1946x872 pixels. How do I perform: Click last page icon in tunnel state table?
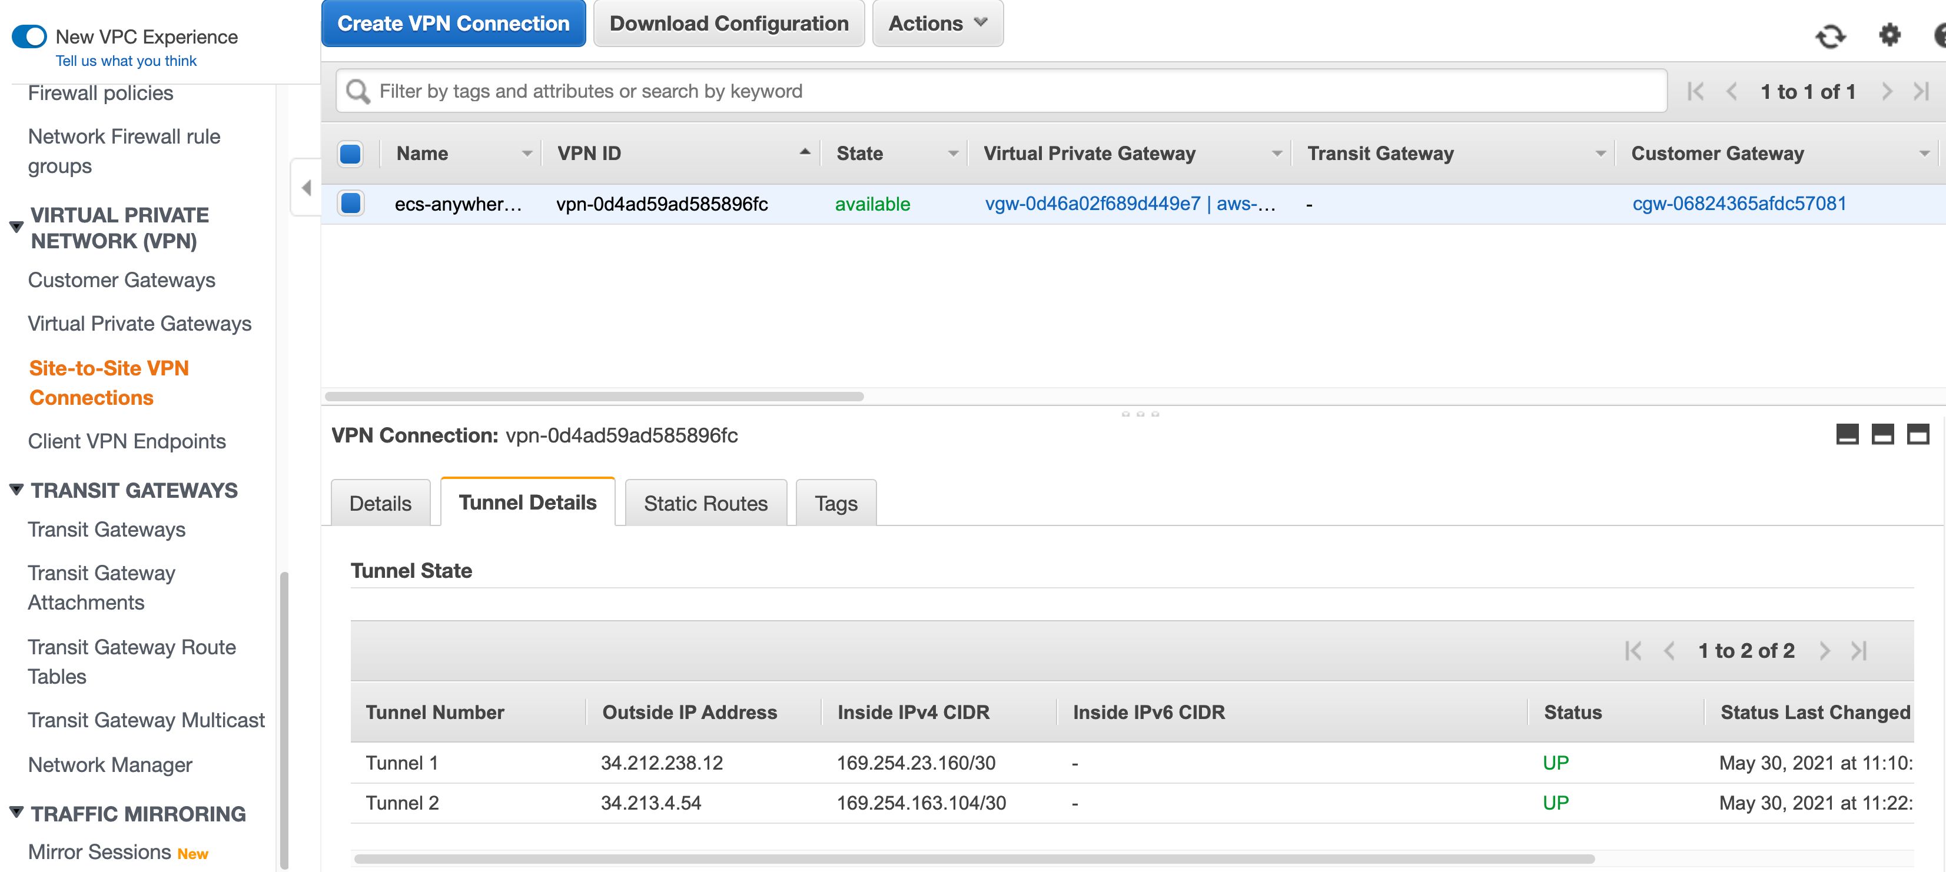click(1859, 650)
